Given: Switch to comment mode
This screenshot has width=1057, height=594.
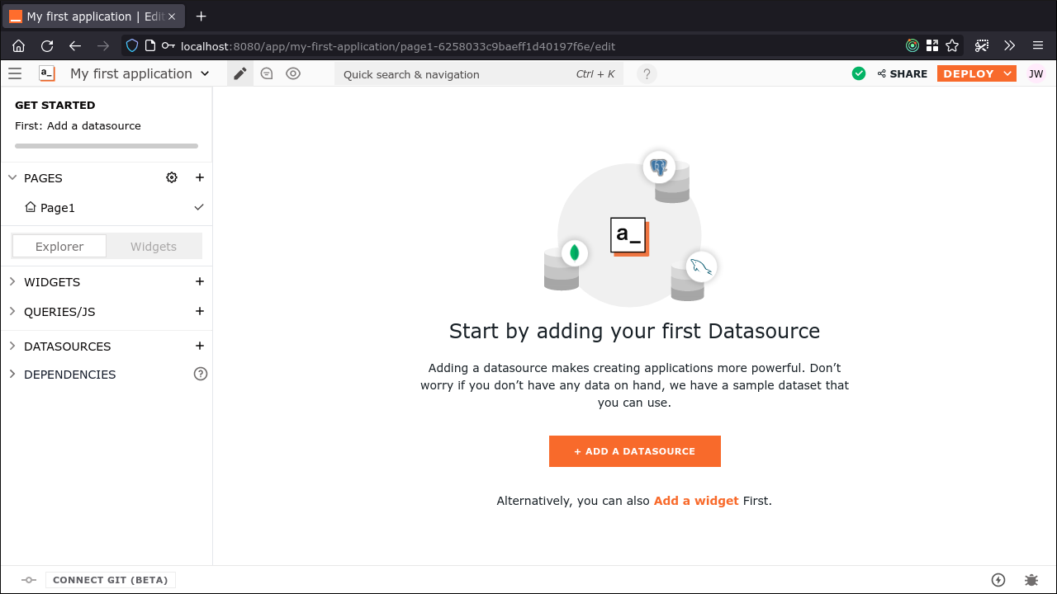Looking at the screenshot, I should (267, 73).
